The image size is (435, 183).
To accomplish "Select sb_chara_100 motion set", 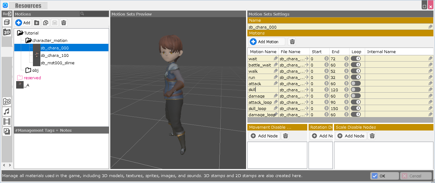I will 54,55.
